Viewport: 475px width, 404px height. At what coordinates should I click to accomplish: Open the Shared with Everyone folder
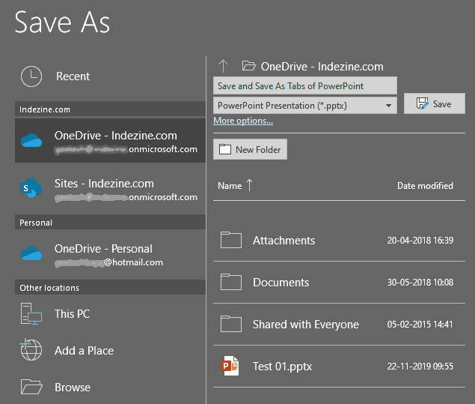click(339, 324)
